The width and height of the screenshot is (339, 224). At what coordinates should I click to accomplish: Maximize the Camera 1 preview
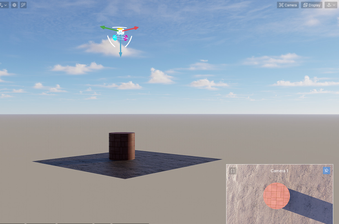(x=233, y=171)
